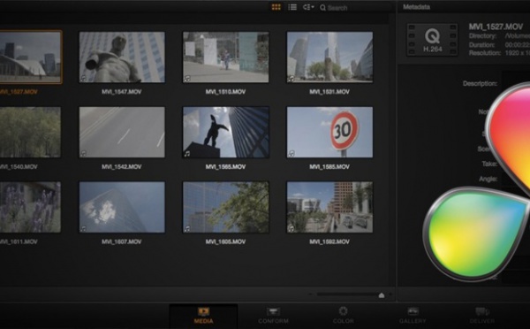530x329 pixels.
Task: Switch to list view
Action: click(x=292, y=7)
